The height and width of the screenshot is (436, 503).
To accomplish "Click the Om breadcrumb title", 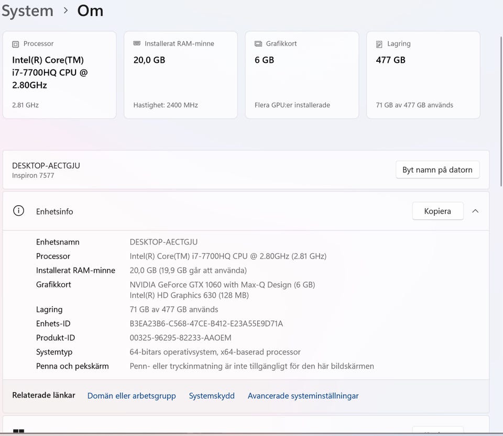I will coord(90,10).
